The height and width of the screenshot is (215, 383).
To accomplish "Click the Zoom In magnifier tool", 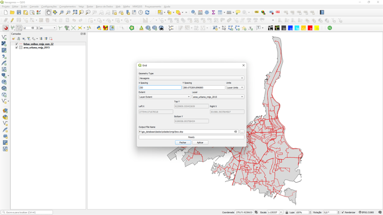I will [62, 12].
